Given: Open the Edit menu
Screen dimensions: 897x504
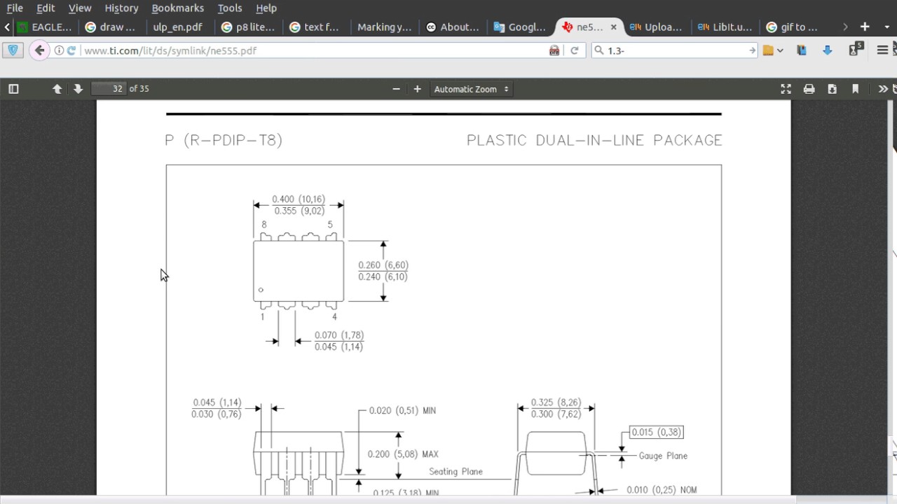Looking at the screenshot, I should (x=46, y=8).
